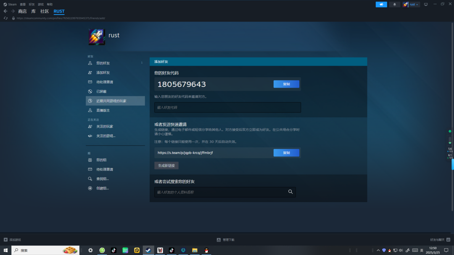Click the 生成新链接 button
454x255 pixels.
click(x=166, y=166)
